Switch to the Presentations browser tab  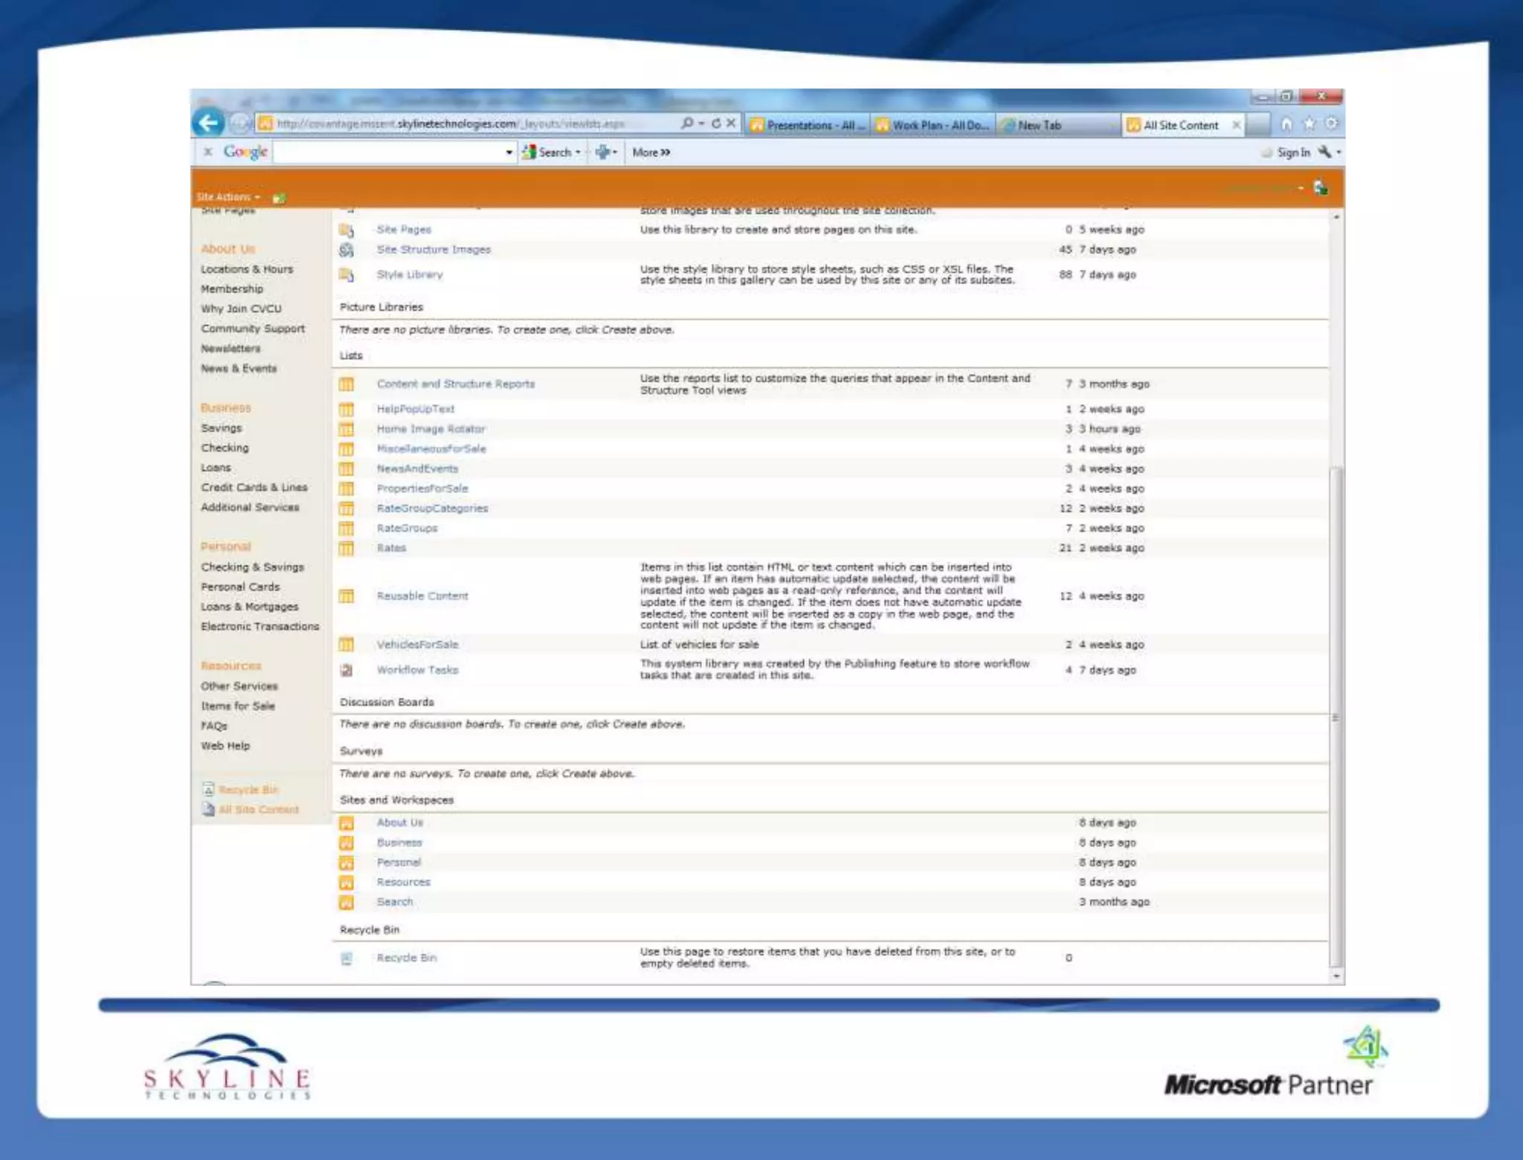tap(808, 125)
